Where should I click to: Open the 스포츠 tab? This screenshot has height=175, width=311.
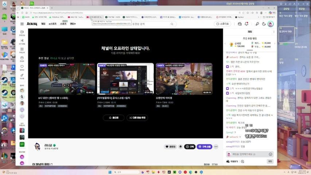[63, 24]
